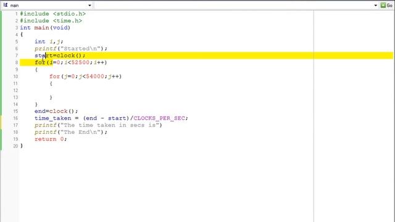The height and width of the screenshot is (222, 395).
Task: Click the 'for(i=0;i<52500;i++)' loop line
Action: coord(71,62)
